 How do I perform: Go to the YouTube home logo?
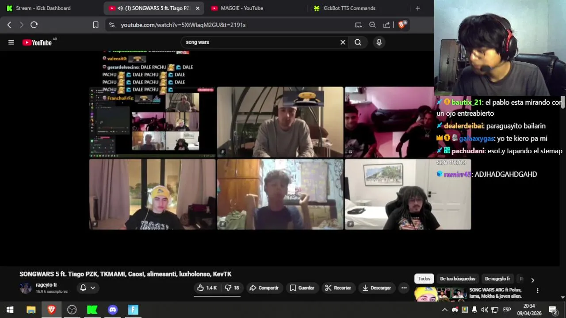(37, 42)
